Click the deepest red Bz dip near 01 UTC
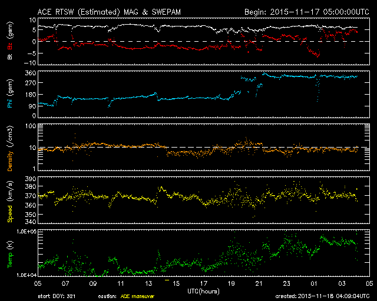377x301 pixels. [318, 56]
